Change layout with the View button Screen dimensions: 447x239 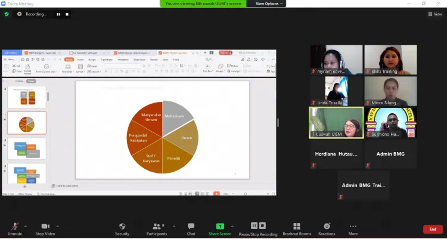pyautogui.click(x=435, y=14)
